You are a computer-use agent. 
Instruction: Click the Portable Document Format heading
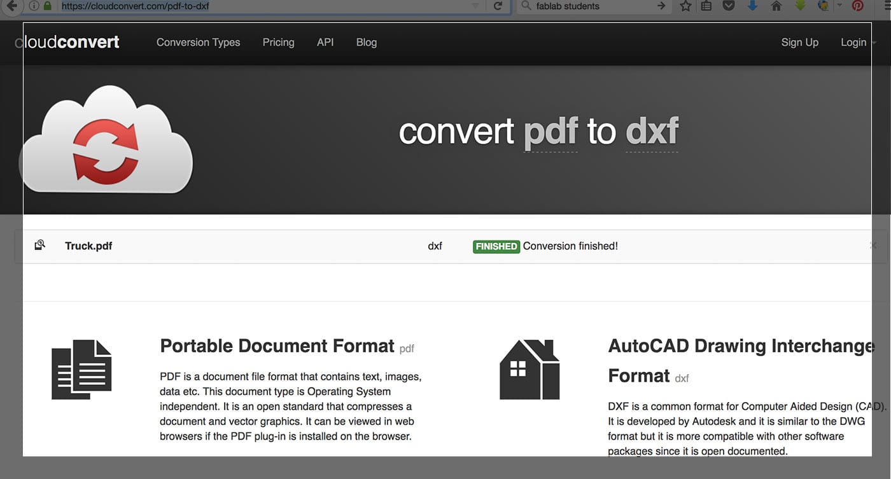pos(277,345)
